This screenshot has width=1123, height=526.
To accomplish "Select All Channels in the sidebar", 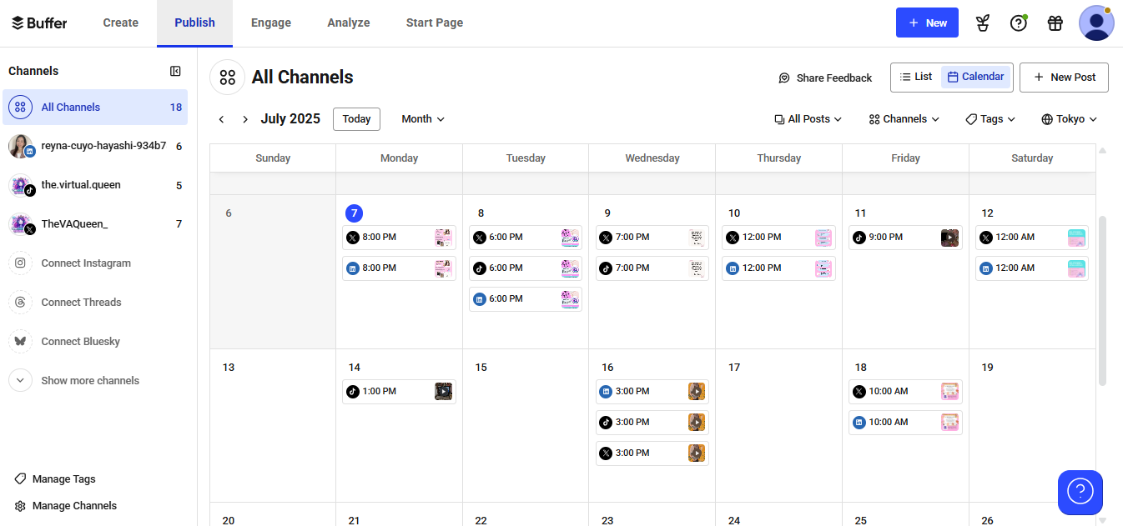I will (94, 108).
